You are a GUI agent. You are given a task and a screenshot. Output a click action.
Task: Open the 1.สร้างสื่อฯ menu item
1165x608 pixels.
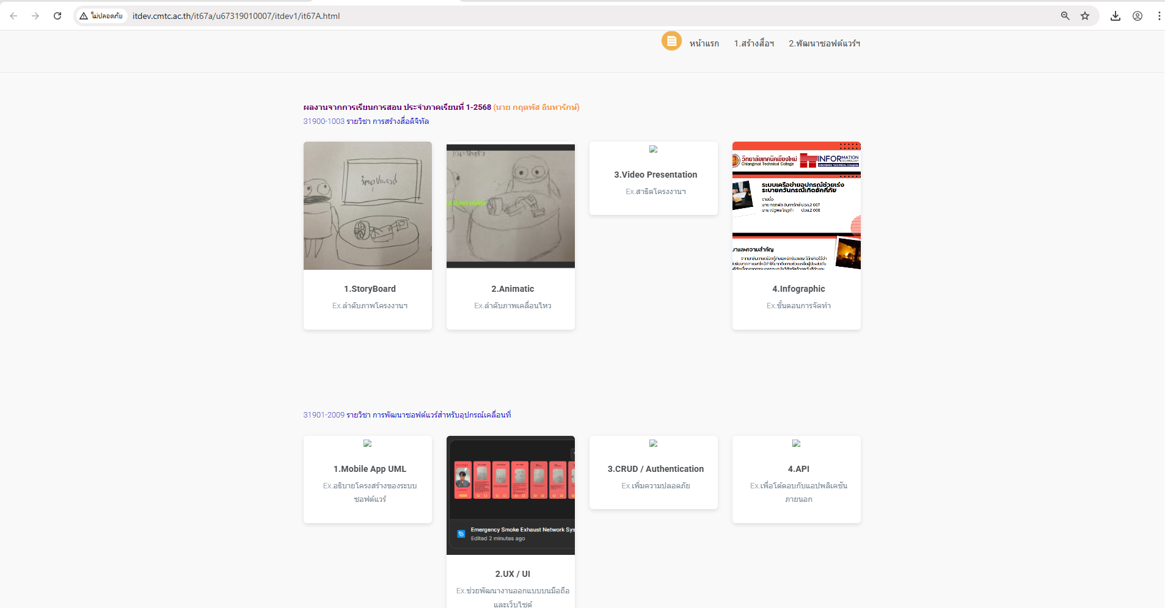[754, 43]
